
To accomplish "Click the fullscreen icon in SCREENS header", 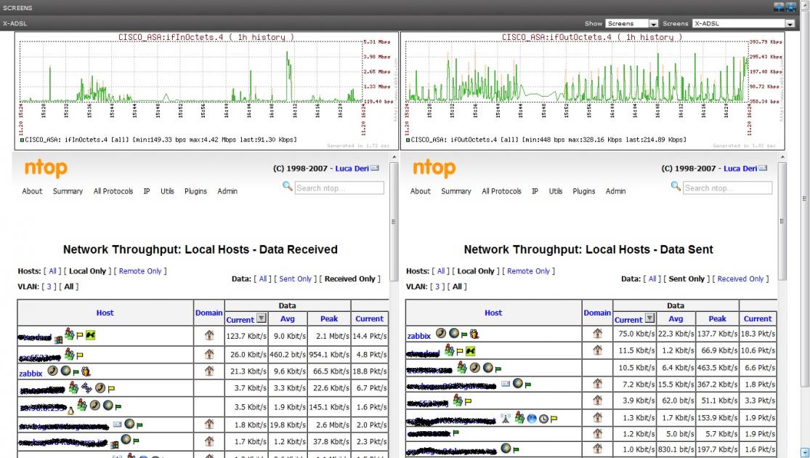I will tap(790, 7).
